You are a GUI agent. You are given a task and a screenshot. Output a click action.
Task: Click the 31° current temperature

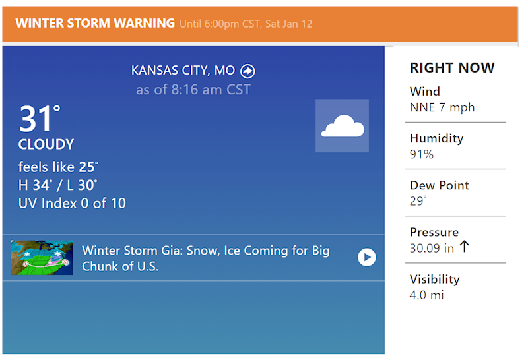[x=40, y=119]
